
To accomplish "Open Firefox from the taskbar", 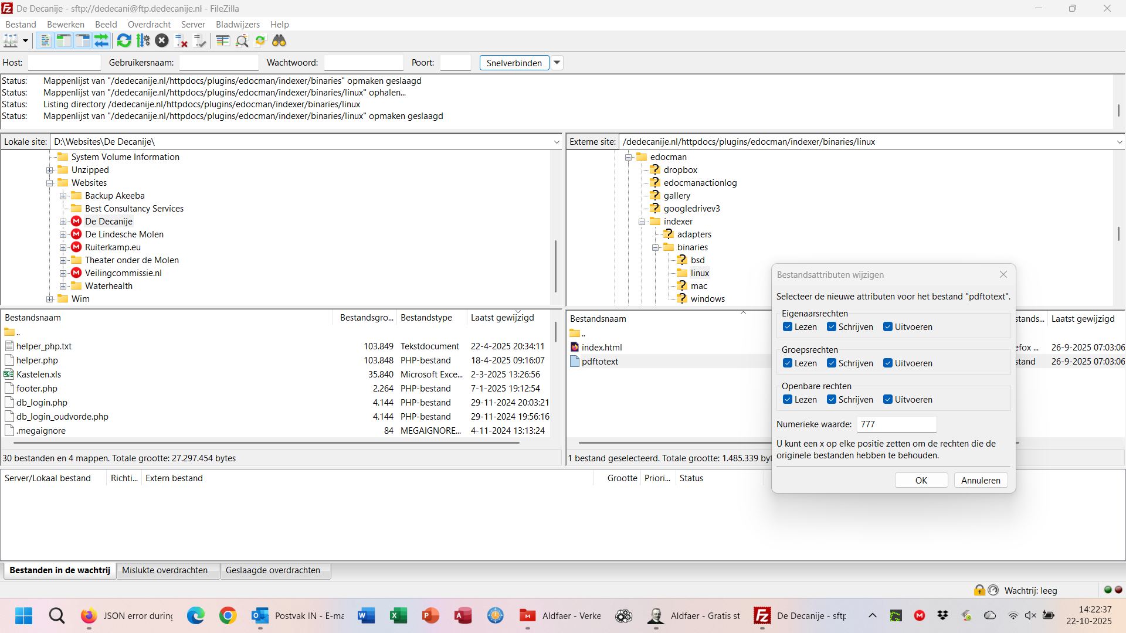I will coord(89,616).
